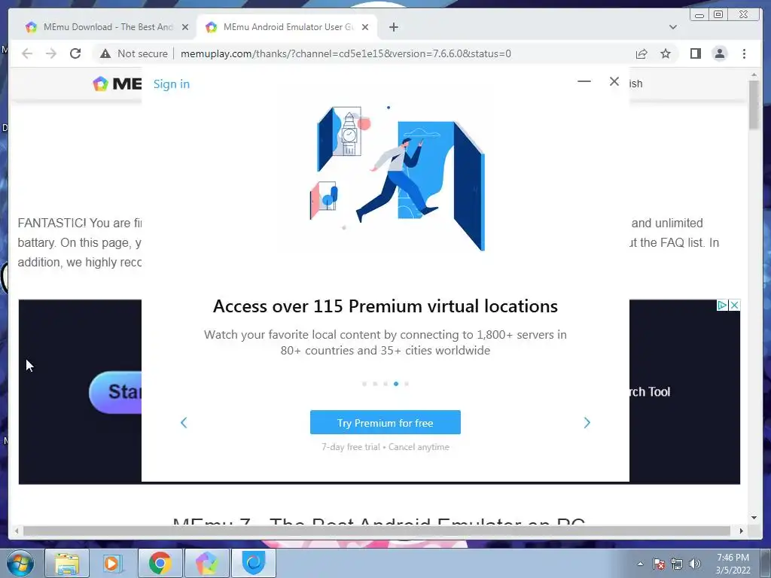
Task: Bookmark this page with the star icon
Action: pos(666,53)
